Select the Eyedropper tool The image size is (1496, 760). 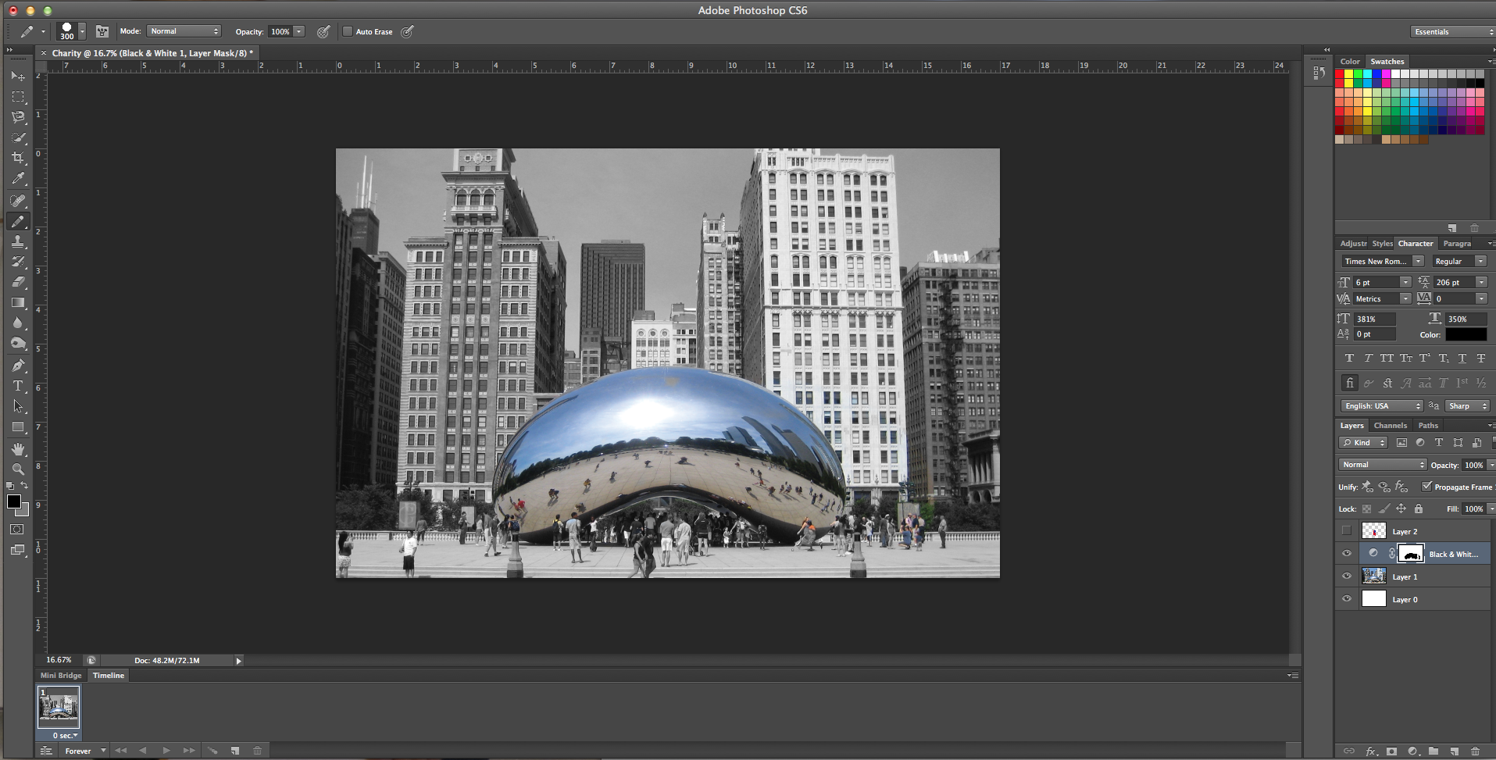pyautogui.click(x=18, y=178)
